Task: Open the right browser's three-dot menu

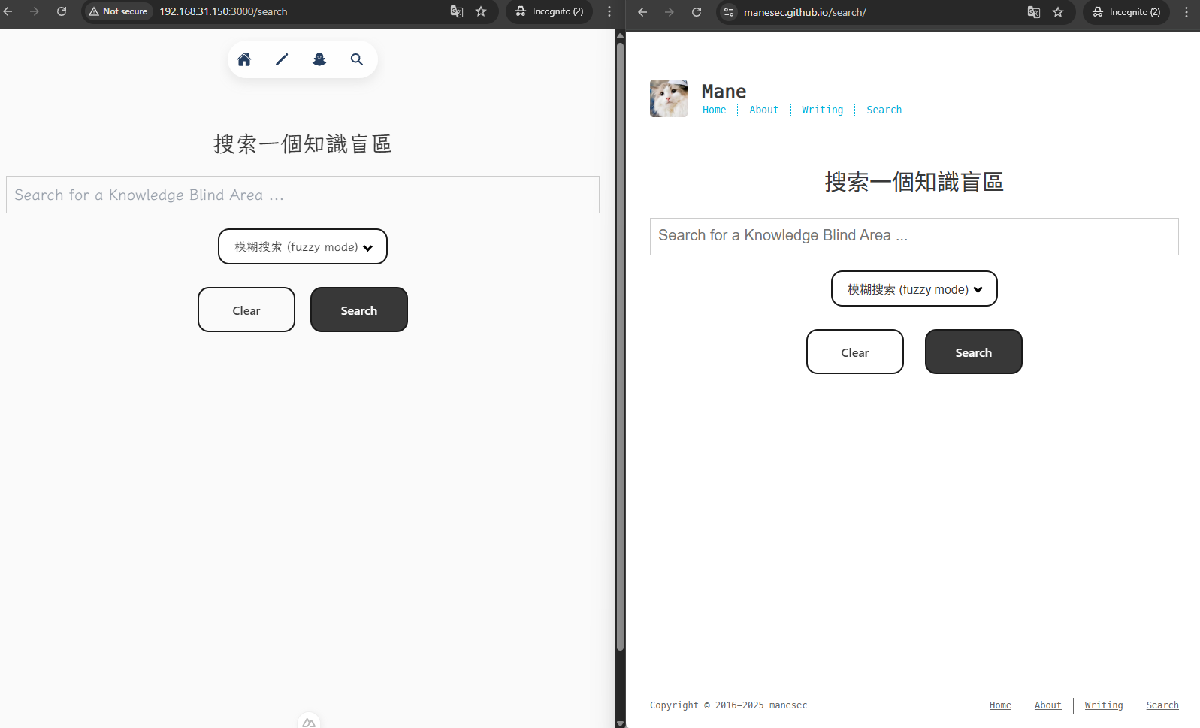Action: [x=1186, y=12]
